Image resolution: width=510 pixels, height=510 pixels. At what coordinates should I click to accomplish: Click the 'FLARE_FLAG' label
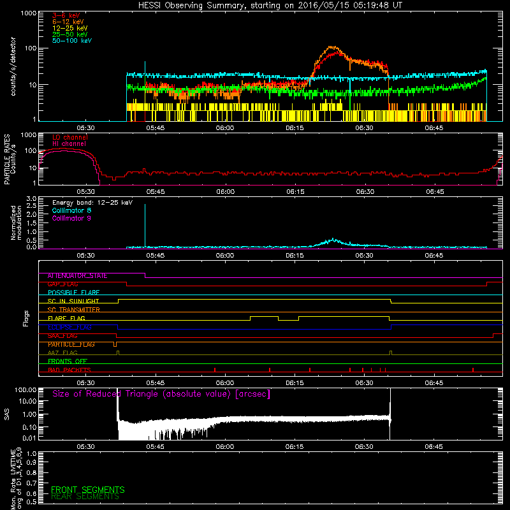pos(66,318)
